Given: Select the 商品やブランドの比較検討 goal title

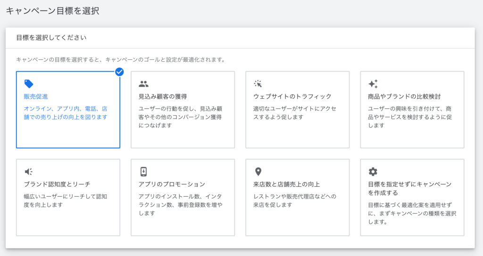Looking at the screenshot, I should [404, 96].
